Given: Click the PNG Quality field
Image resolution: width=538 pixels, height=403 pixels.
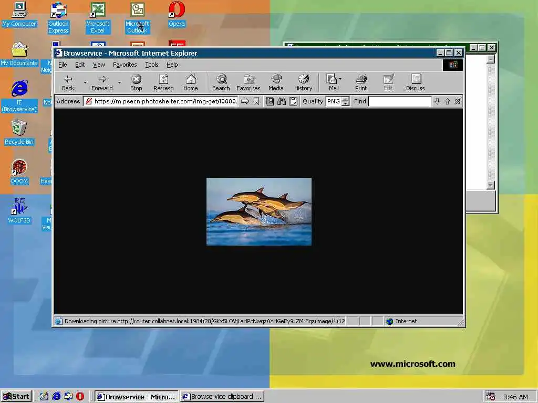Looking at the screenshot, I should pos(334,101).
